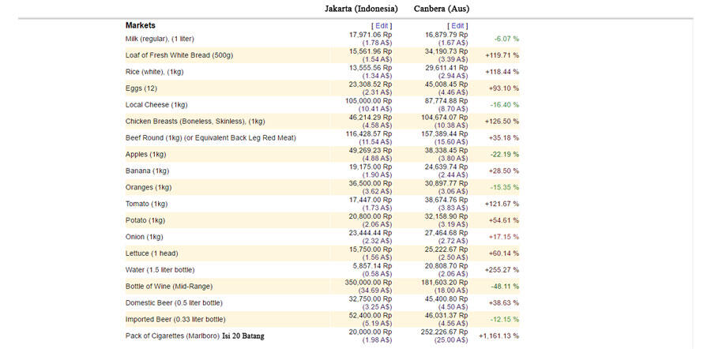711x349 pixels.
Task: Select the +38.63 % for Domestic Beer
Action: (x=504, y=302)
